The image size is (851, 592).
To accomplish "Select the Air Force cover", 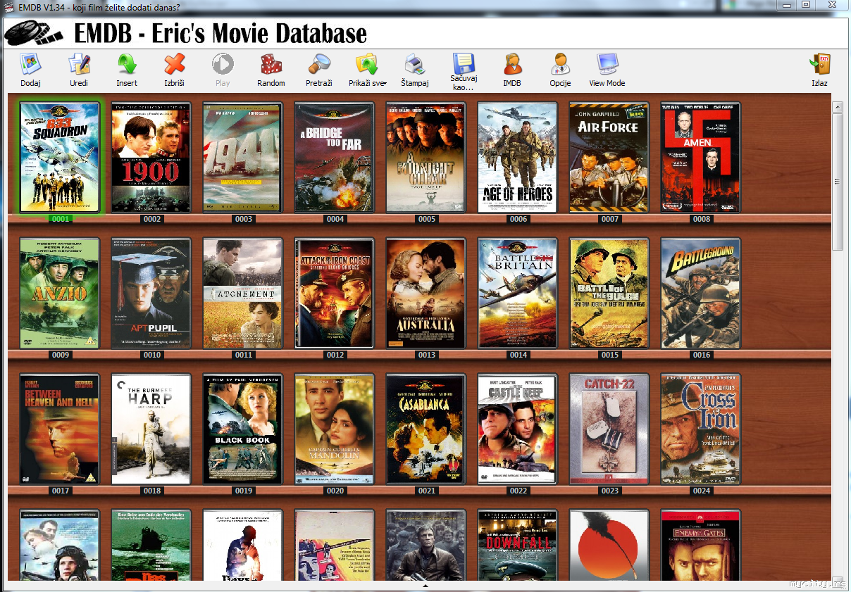I will 609,157.
